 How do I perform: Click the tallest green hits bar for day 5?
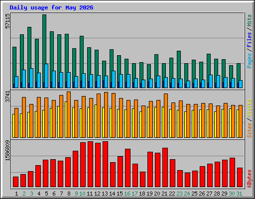coord(44,40)
